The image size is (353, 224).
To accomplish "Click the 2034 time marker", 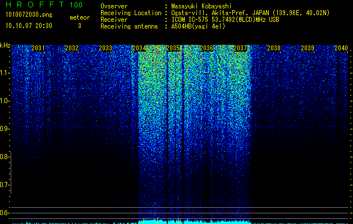I will tap(139, 48).
